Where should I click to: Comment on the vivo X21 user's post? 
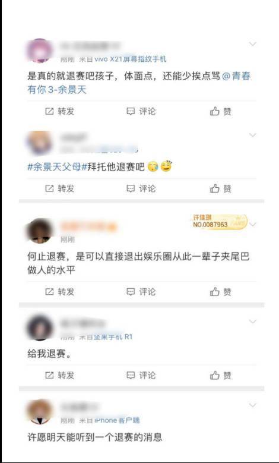click(x=141, y=111)
